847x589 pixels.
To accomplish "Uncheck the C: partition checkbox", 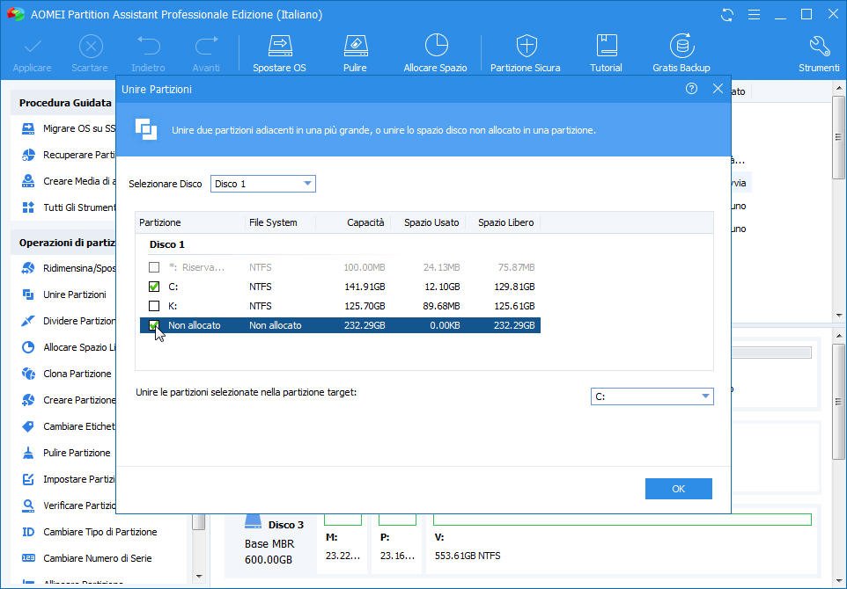I will click(x=154, y=287).
